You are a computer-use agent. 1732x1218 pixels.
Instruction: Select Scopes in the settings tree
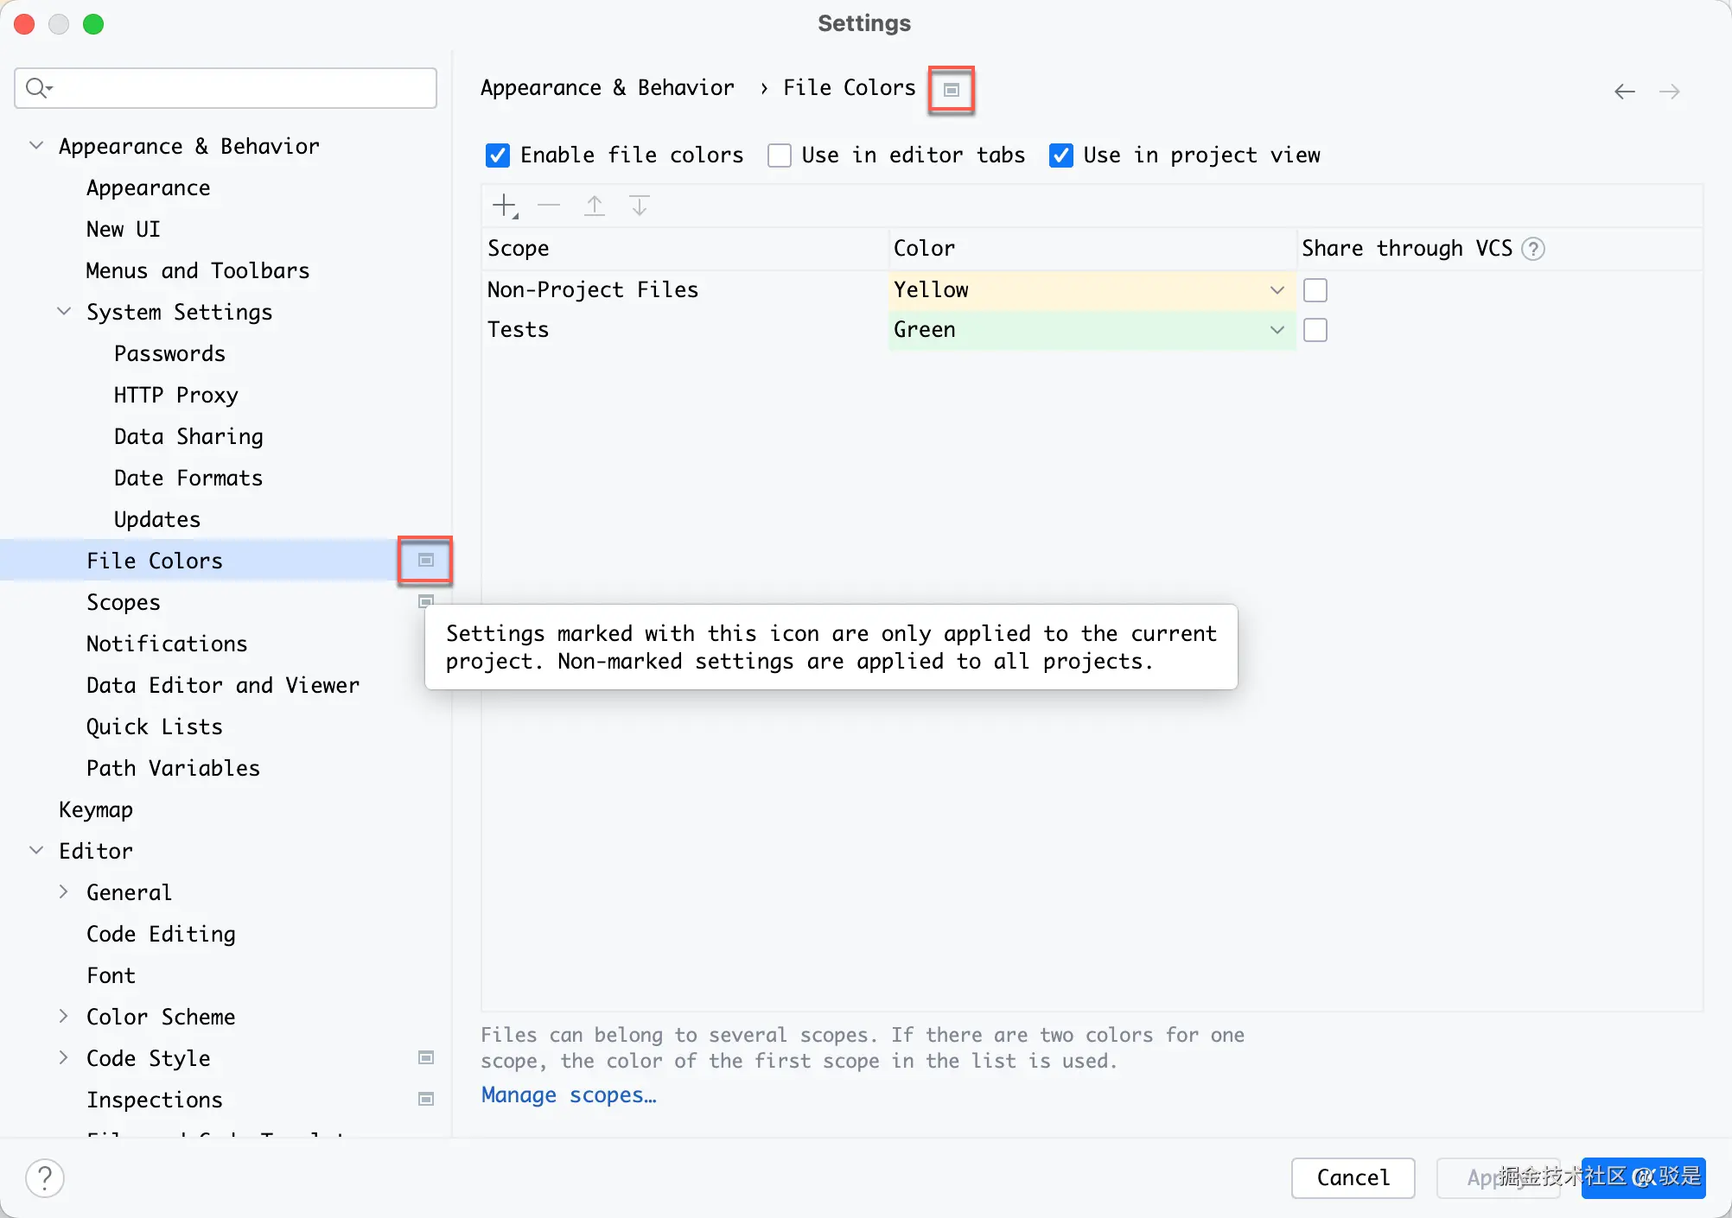tap(124, 602)
